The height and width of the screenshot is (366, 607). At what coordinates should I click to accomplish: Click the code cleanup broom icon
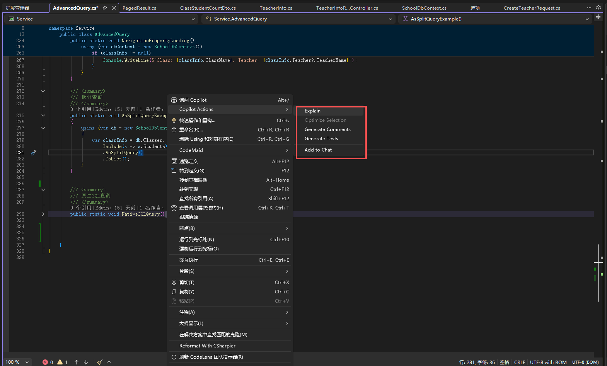[x=100, y=362]
